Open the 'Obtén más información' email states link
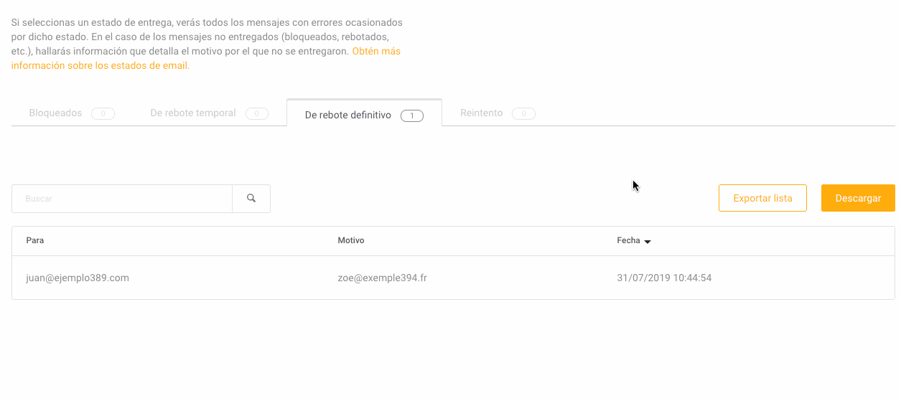901x401 pixels. click(x=376, y=52)
